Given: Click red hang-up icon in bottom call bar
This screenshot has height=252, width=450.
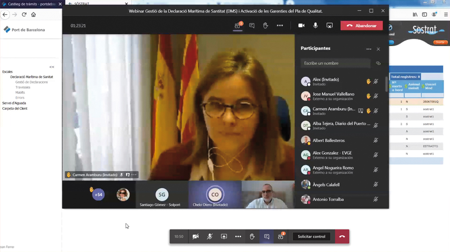Looking at the screenshot, I should pyautogui.click(x=342, y=237).
